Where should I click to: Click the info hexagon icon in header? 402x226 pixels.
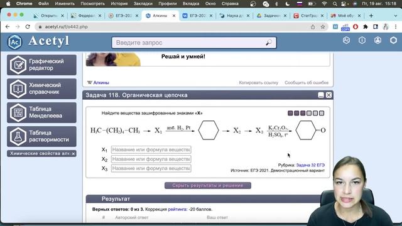point(362,40)
